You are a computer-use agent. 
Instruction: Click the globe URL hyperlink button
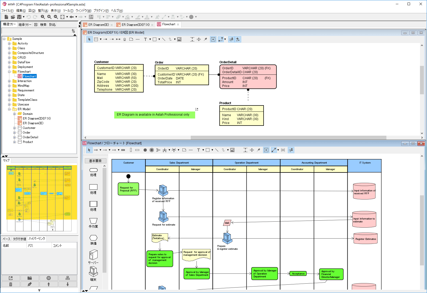click(49, 278)
